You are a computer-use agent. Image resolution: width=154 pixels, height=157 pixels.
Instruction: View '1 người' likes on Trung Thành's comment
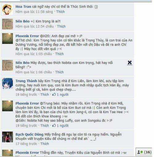(x=63, y=95)
